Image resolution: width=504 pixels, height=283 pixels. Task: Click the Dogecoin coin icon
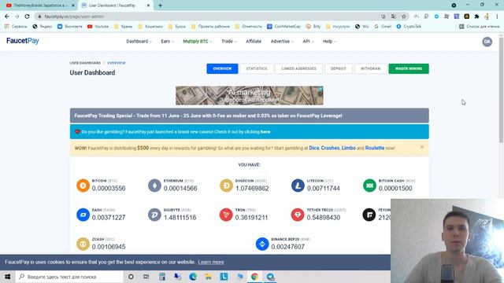point(226,186)
